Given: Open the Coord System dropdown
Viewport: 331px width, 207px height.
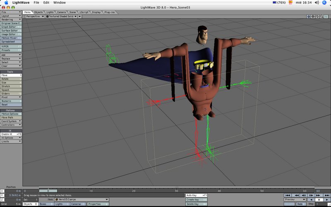Looking at the screenshot, I should coord(11,121).
